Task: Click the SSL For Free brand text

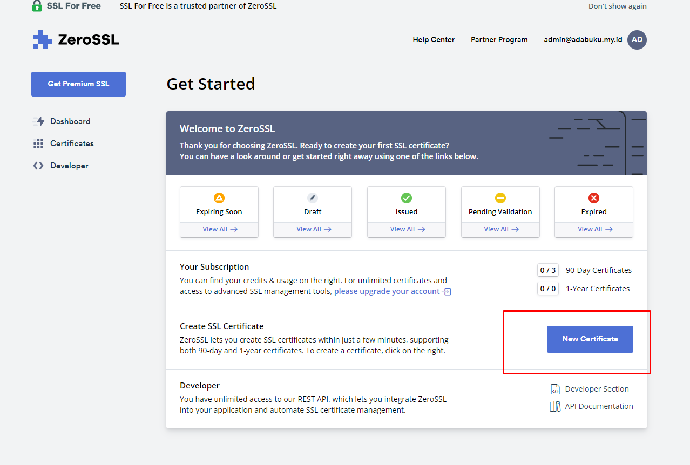Action: pyautogui.click(x=74, y=6)
